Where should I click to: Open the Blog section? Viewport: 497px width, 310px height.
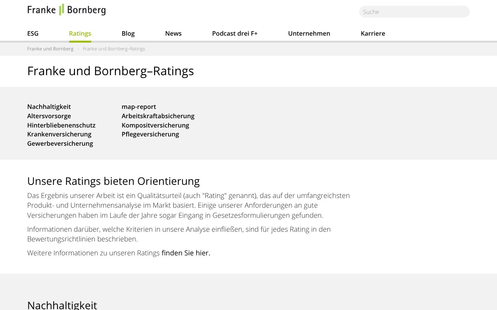(x=128, y=33)
